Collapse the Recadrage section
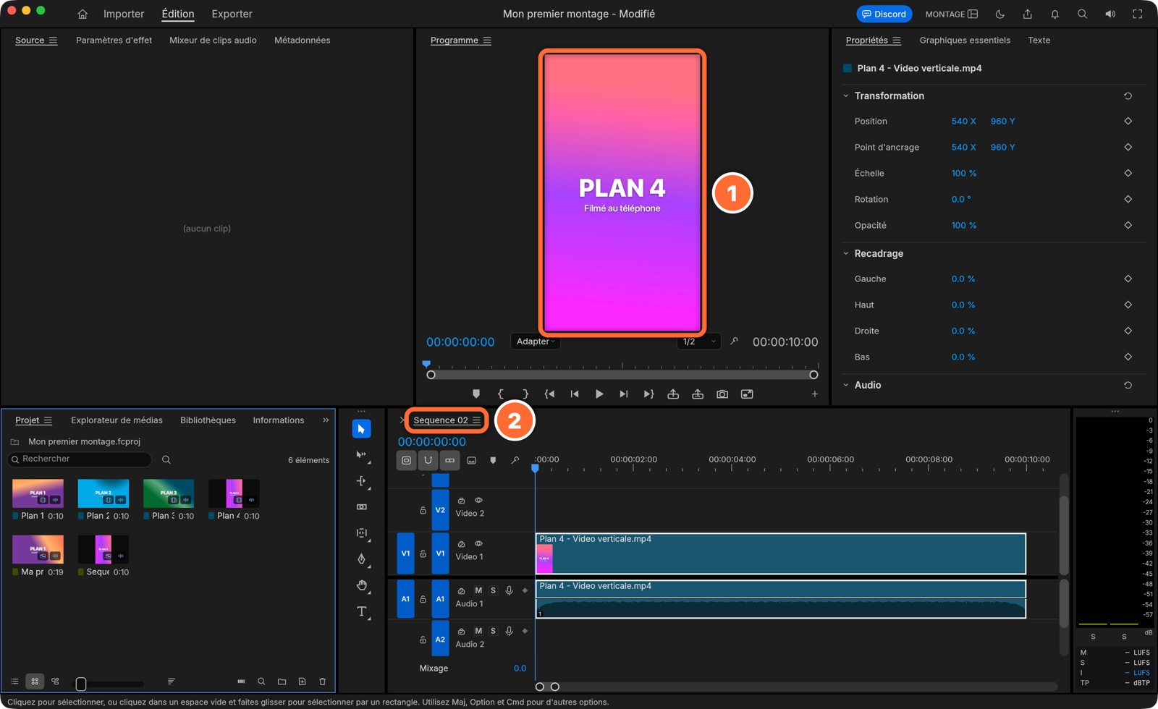The image size is (1158, 709). 846,254
